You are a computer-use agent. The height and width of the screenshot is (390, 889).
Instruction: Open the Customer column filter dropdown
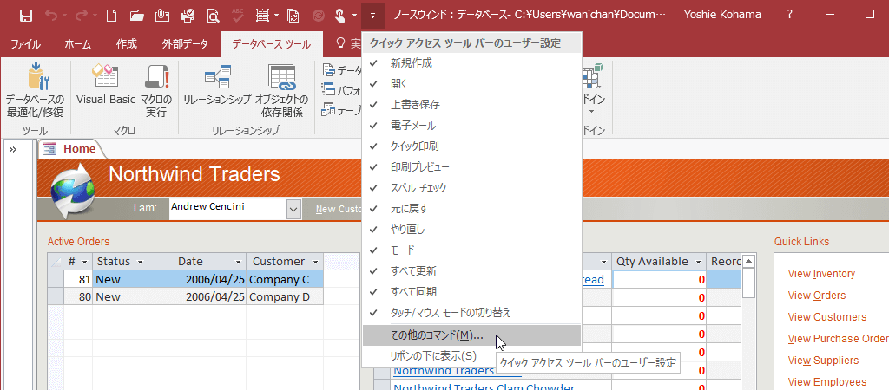pyautogui.click(x=315, y=262)
